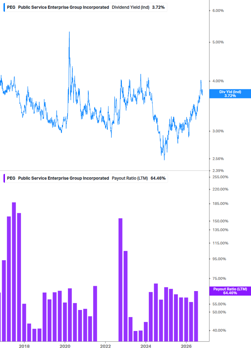Click the 75.00% axis label

coord(219,278)
